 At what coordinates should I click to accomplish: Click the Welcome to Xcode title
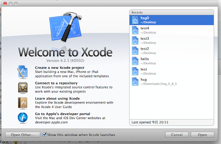pyautogui.click(x=65, y=52)
